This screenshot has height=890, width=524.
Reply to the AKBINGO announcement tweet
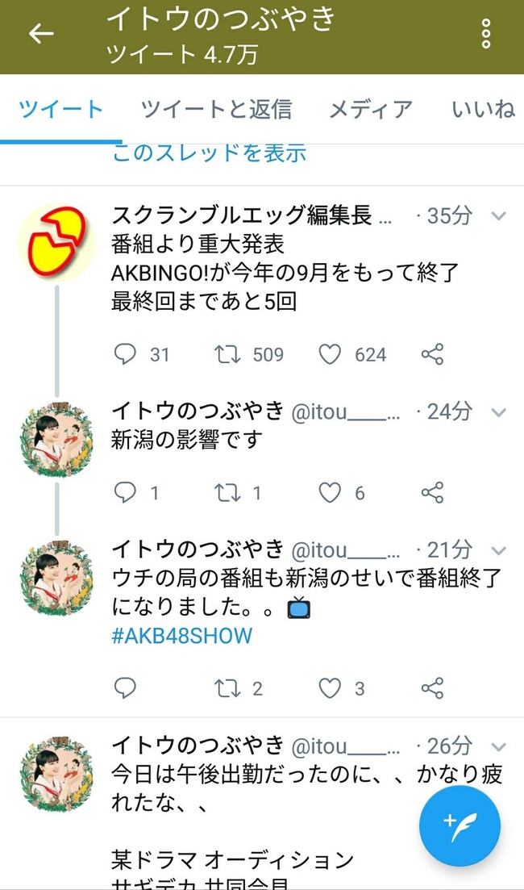click(125, 354)
